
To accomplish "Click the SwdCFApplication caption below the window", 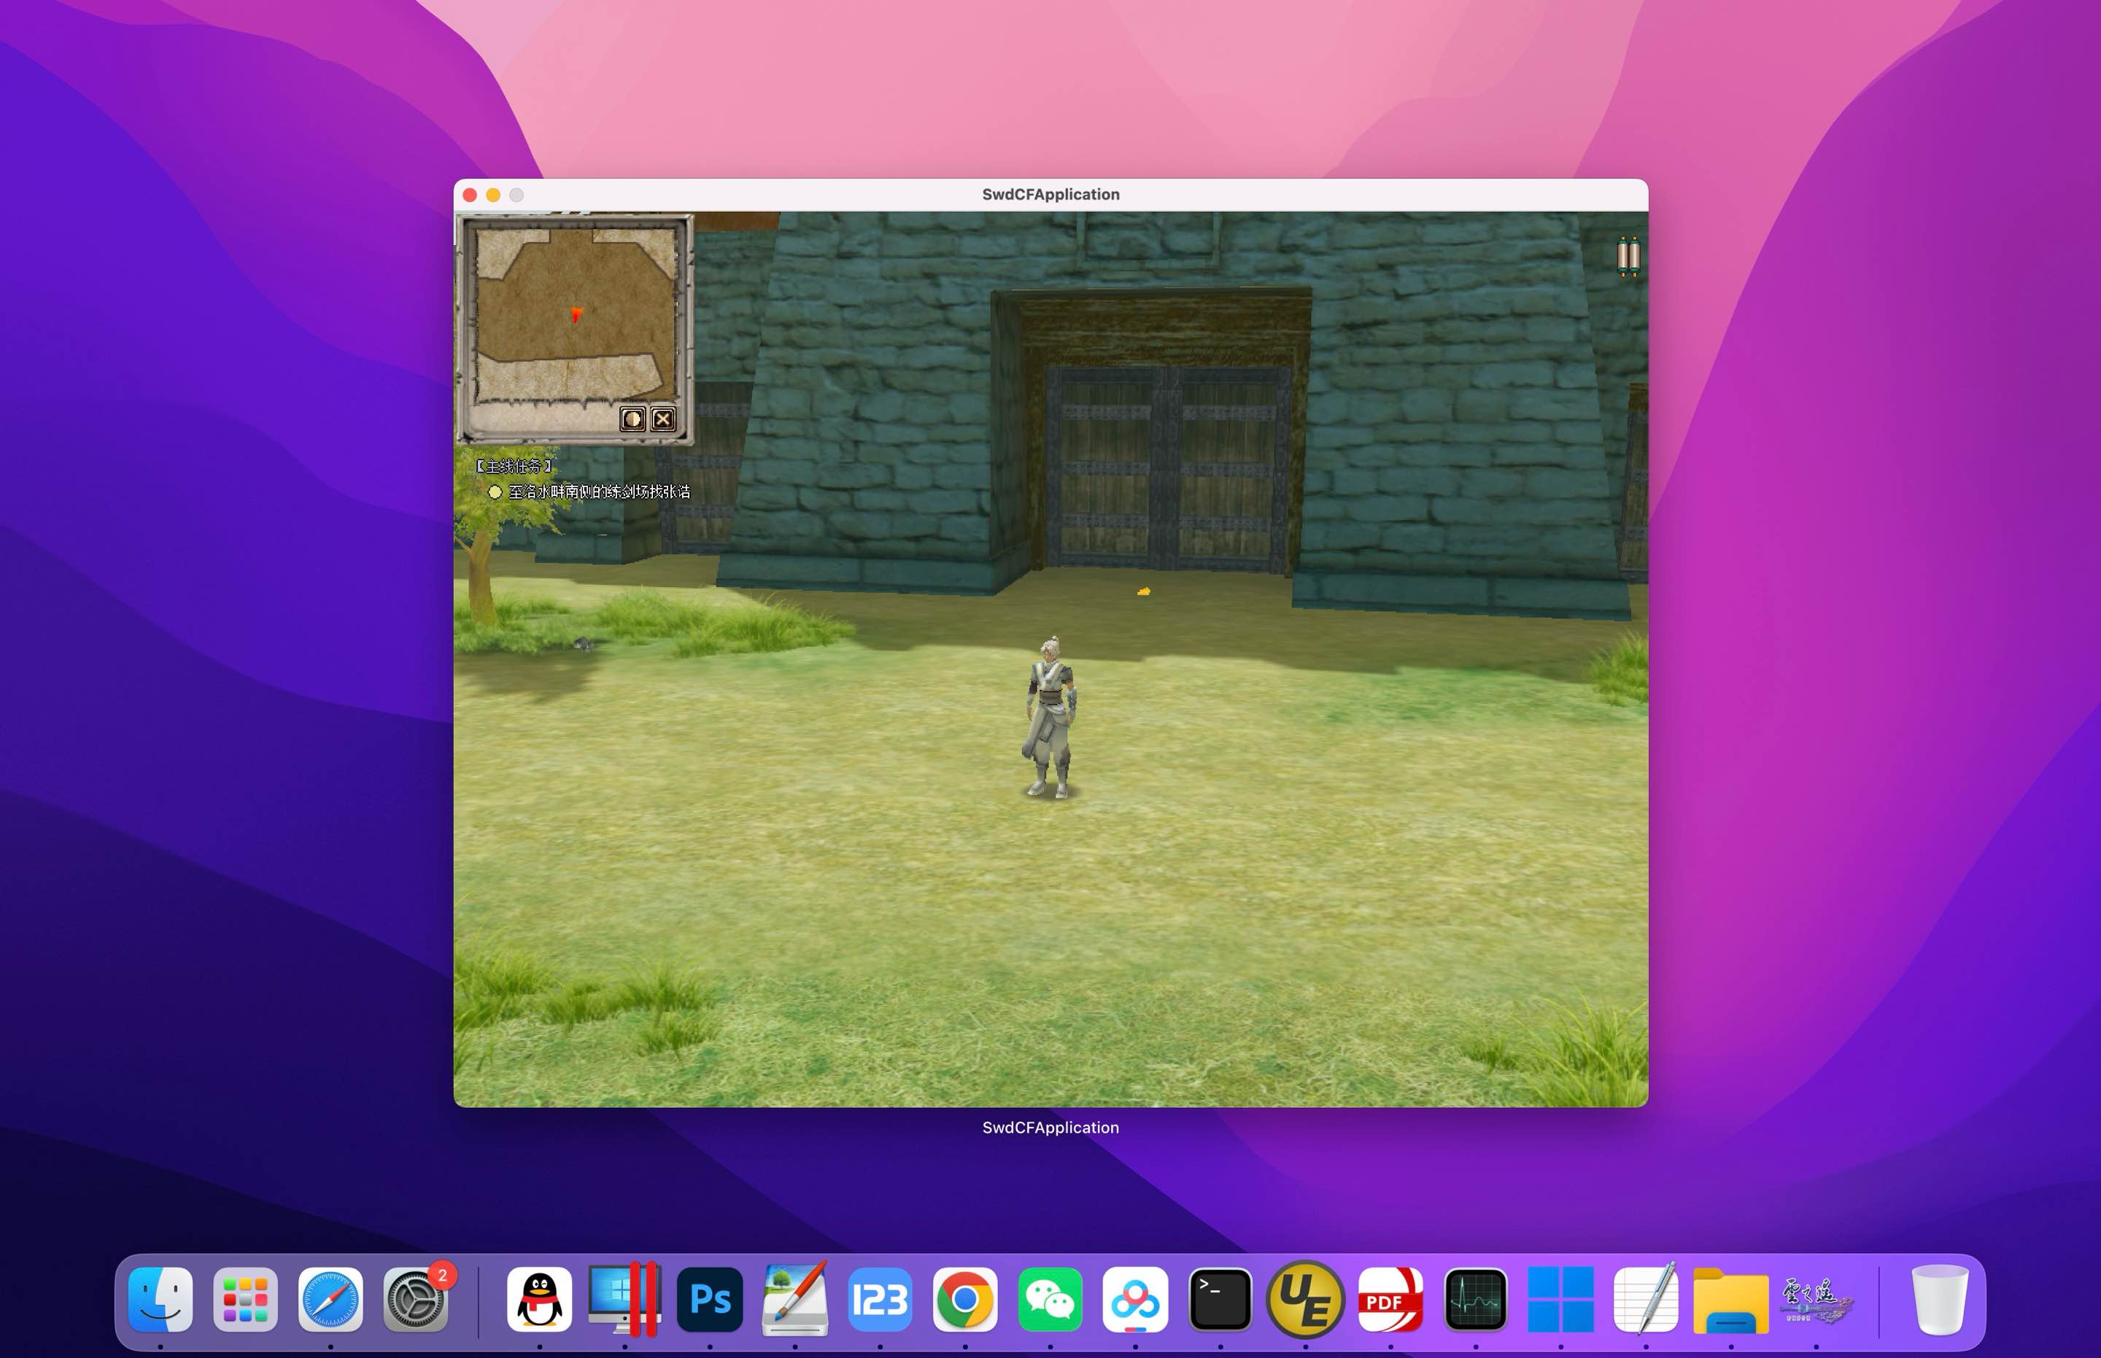I will (1050, 1128).
